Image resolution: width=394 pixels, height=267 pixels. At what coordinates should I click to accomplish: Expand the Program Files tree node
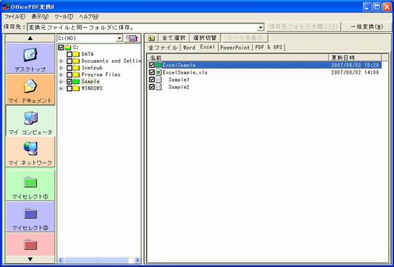(x=61, y=75)
